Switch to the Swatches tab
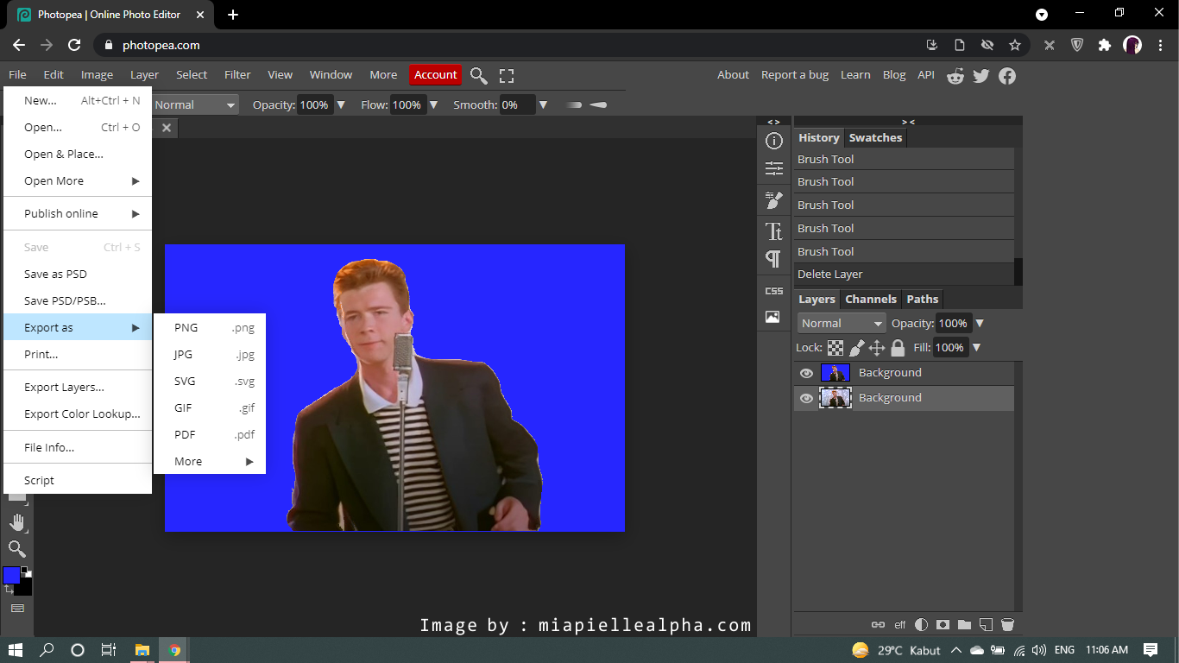Viewport: 1179px width, 663px height. [875, 138]
